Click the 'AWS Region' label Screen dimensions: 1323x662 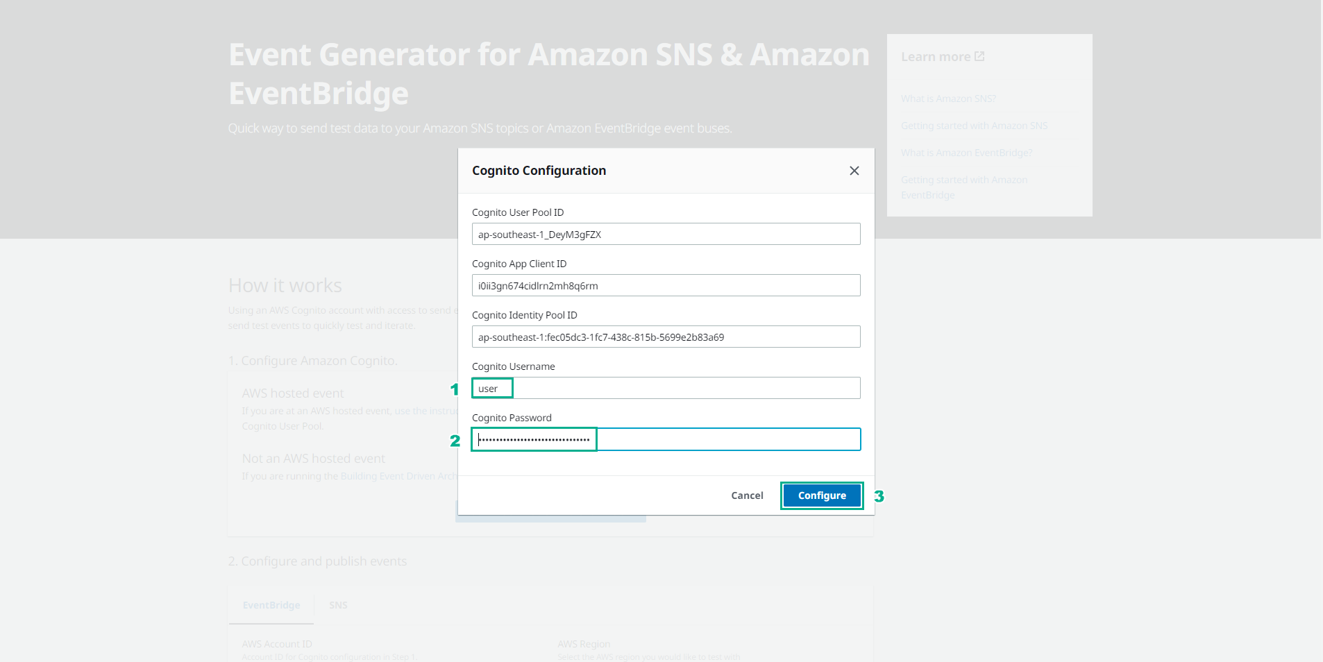point(584,644)
